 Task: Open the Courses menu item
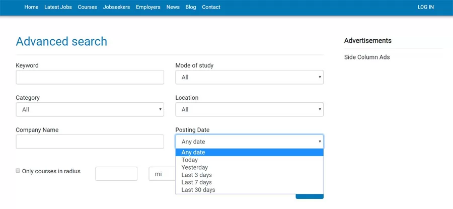pos(87,7)
